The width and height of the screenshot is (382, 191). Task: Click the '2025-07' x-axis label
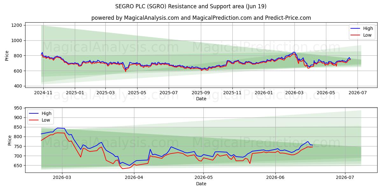pyautogui.click(x=168, y=93)
